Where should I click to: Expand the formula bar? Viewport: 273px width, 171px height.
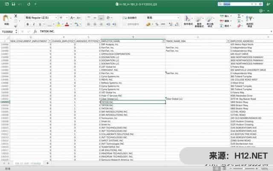(x=271, y=31)
